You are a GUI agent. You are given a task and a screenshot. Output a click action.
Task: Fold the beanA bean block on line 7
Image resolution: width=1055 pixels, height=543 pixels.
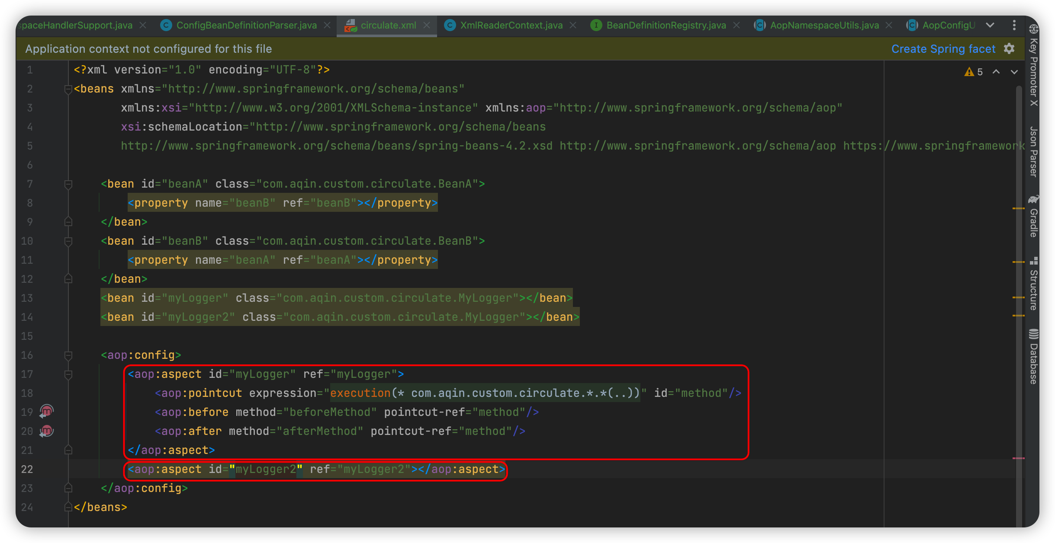(x=68, y=184)
